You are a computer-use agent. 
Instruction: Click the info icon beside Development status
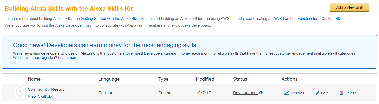click(x=261, y=93)
